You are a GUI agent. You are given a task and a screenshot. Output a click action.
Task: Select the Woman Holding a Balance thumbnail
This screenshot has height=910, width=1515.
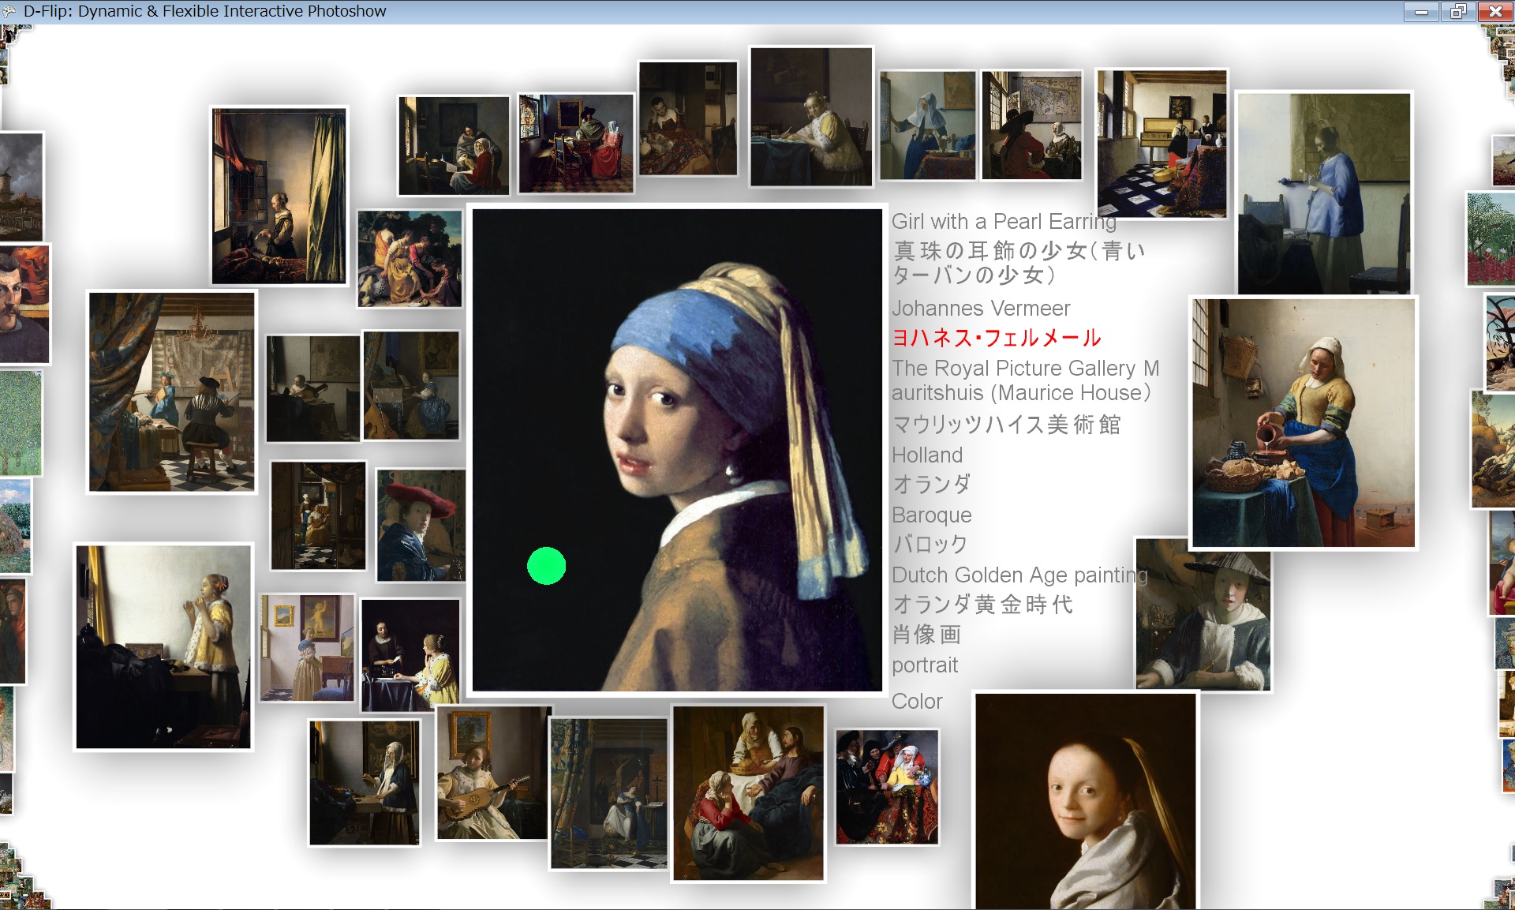[365, 782]
